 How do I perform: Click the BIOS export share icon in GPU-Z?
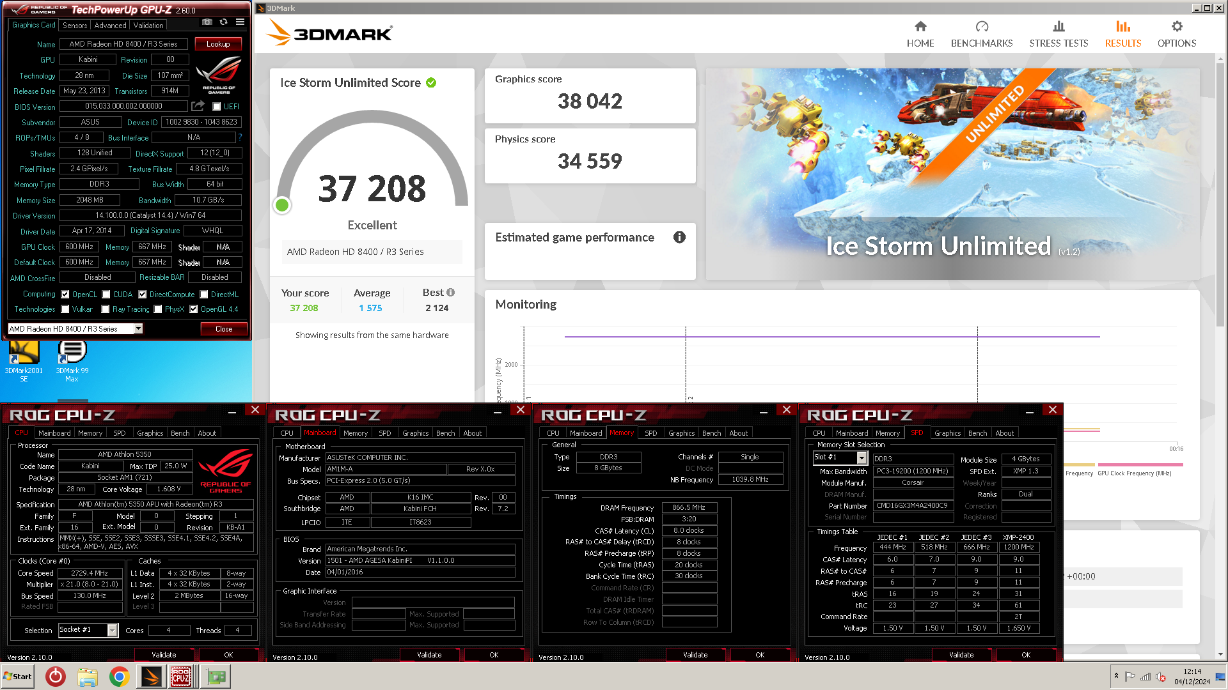point(198,106)
